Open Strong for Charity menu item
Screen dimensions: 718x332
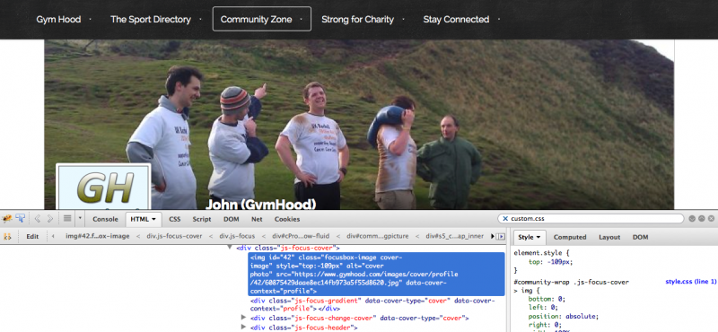coord(357,19)
